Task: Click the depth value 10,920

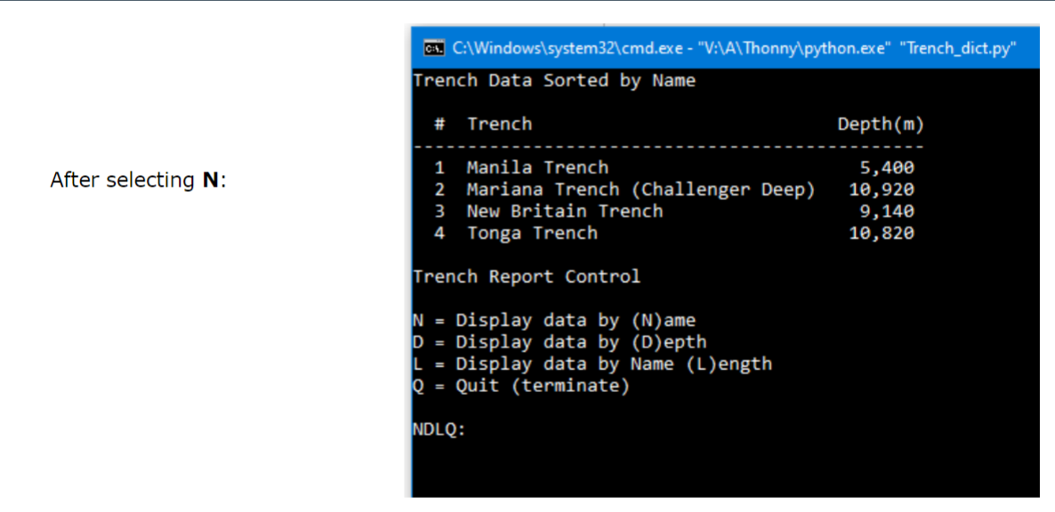Action: tap(882, 188)
